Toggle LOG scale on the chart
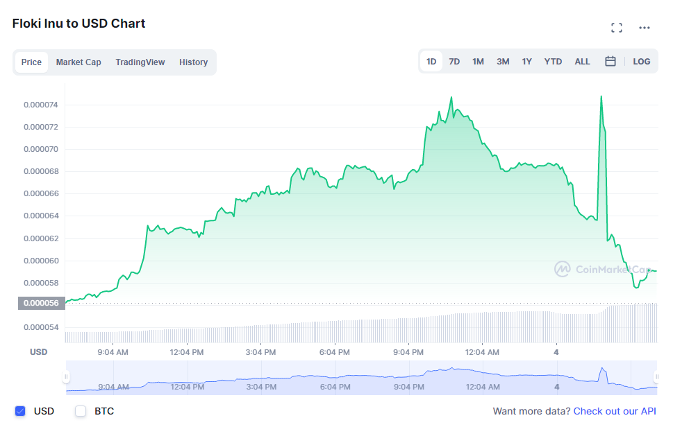This screenshot has width=673, height=436. point(641,62)
